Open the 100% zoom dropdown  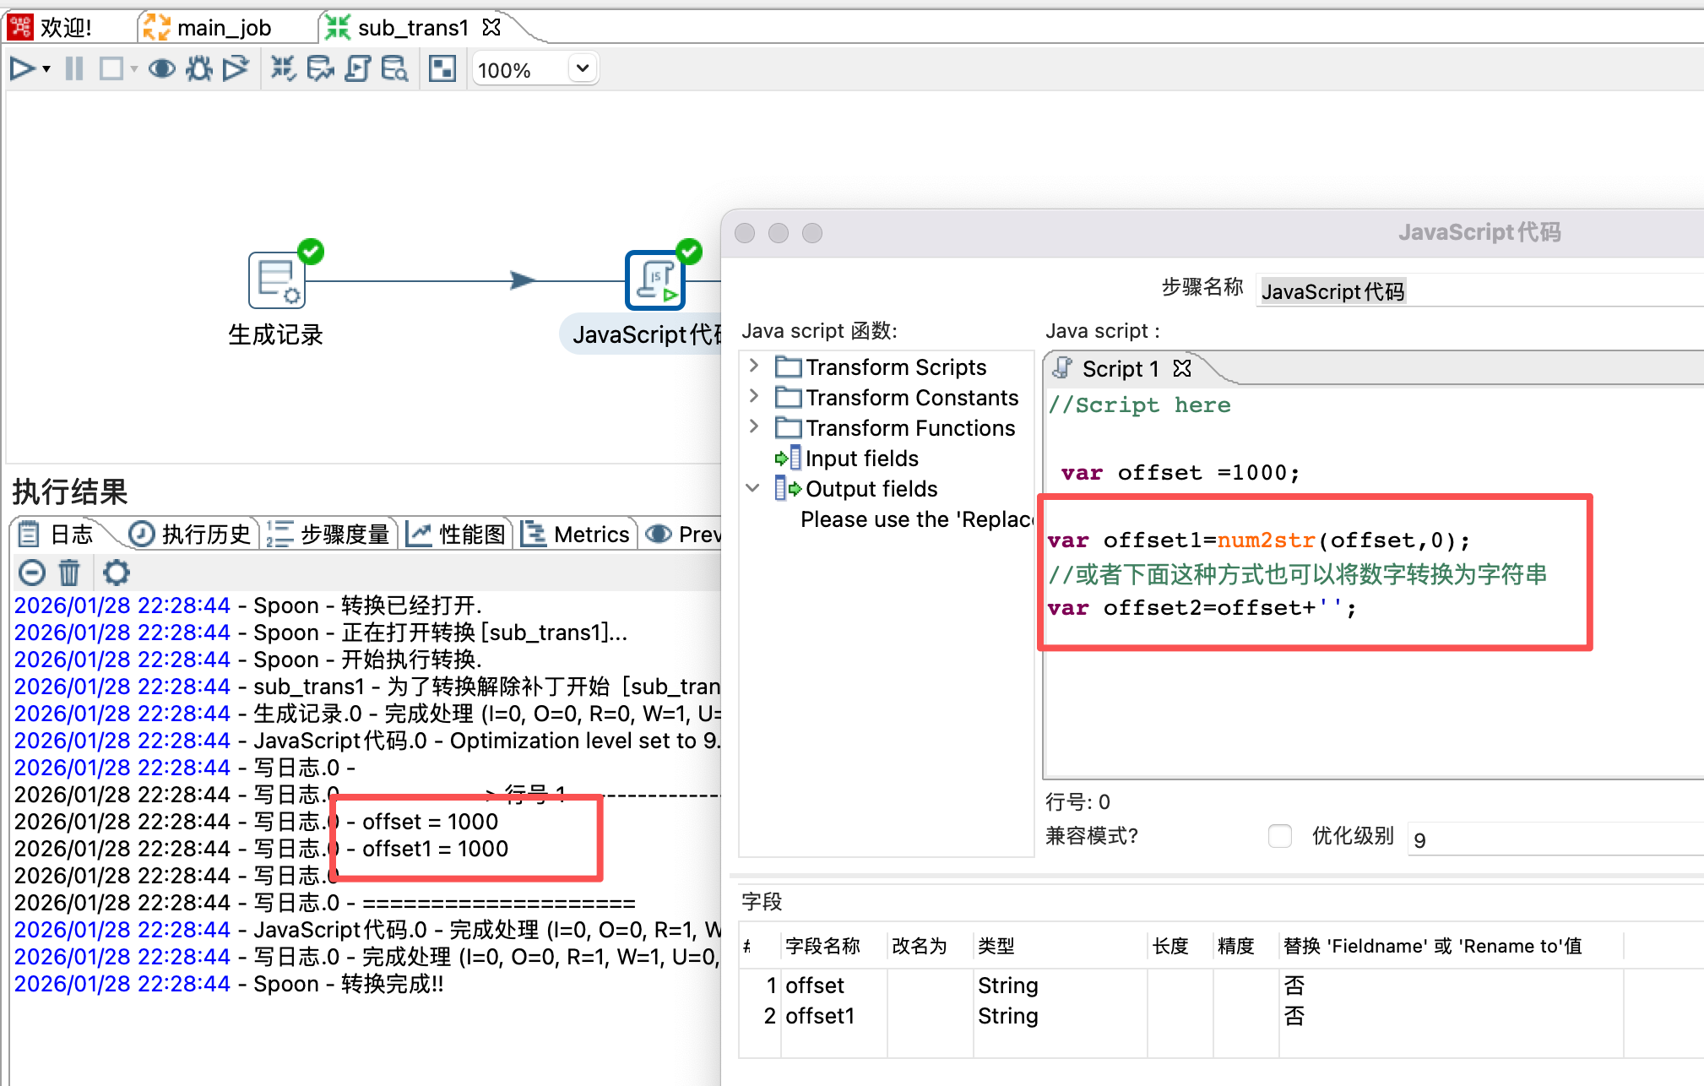pyautogui.click(x=582, y=68)
